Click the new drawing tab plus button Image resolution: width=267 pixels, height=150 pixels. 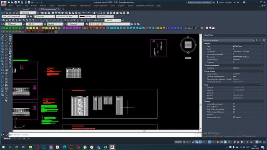click(x=63, y=9)
